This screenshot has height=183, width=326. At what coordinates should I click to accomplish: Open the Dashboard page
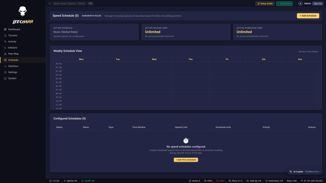tap(23, 29)
